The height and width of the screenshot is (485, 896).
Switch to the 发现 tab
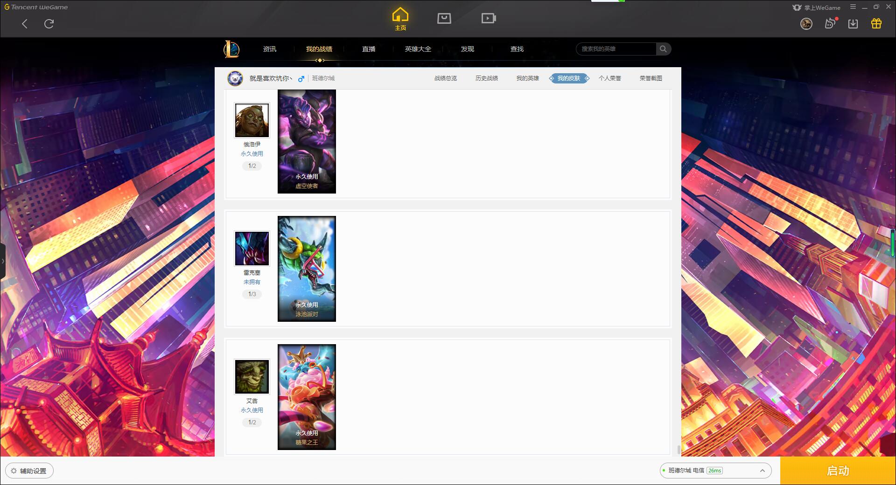pyautogui.click(x=468, y=49)
